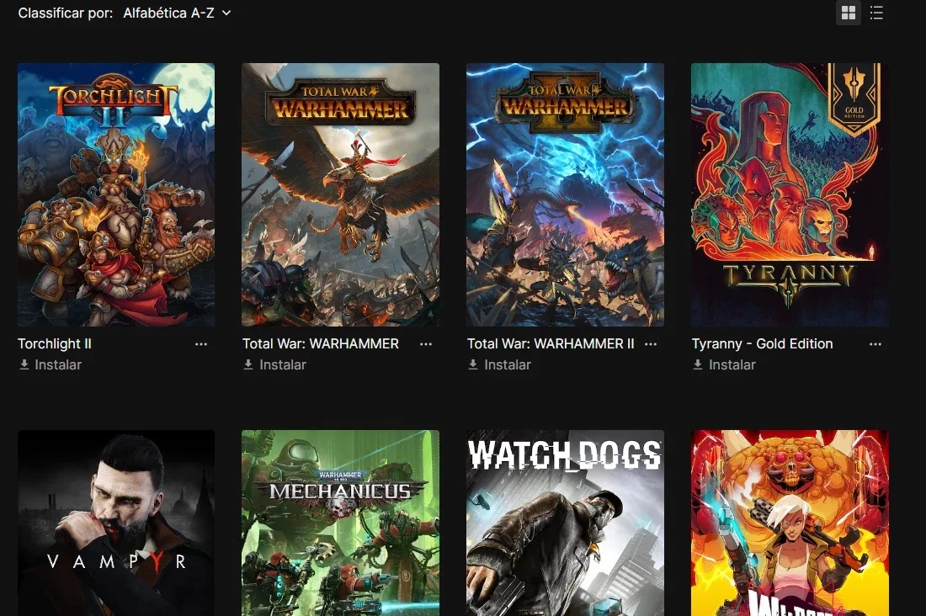Screen dimensions: 926x616
Task: Click the Tyranny - Gold Edition title text
Action: click(763, 343)
